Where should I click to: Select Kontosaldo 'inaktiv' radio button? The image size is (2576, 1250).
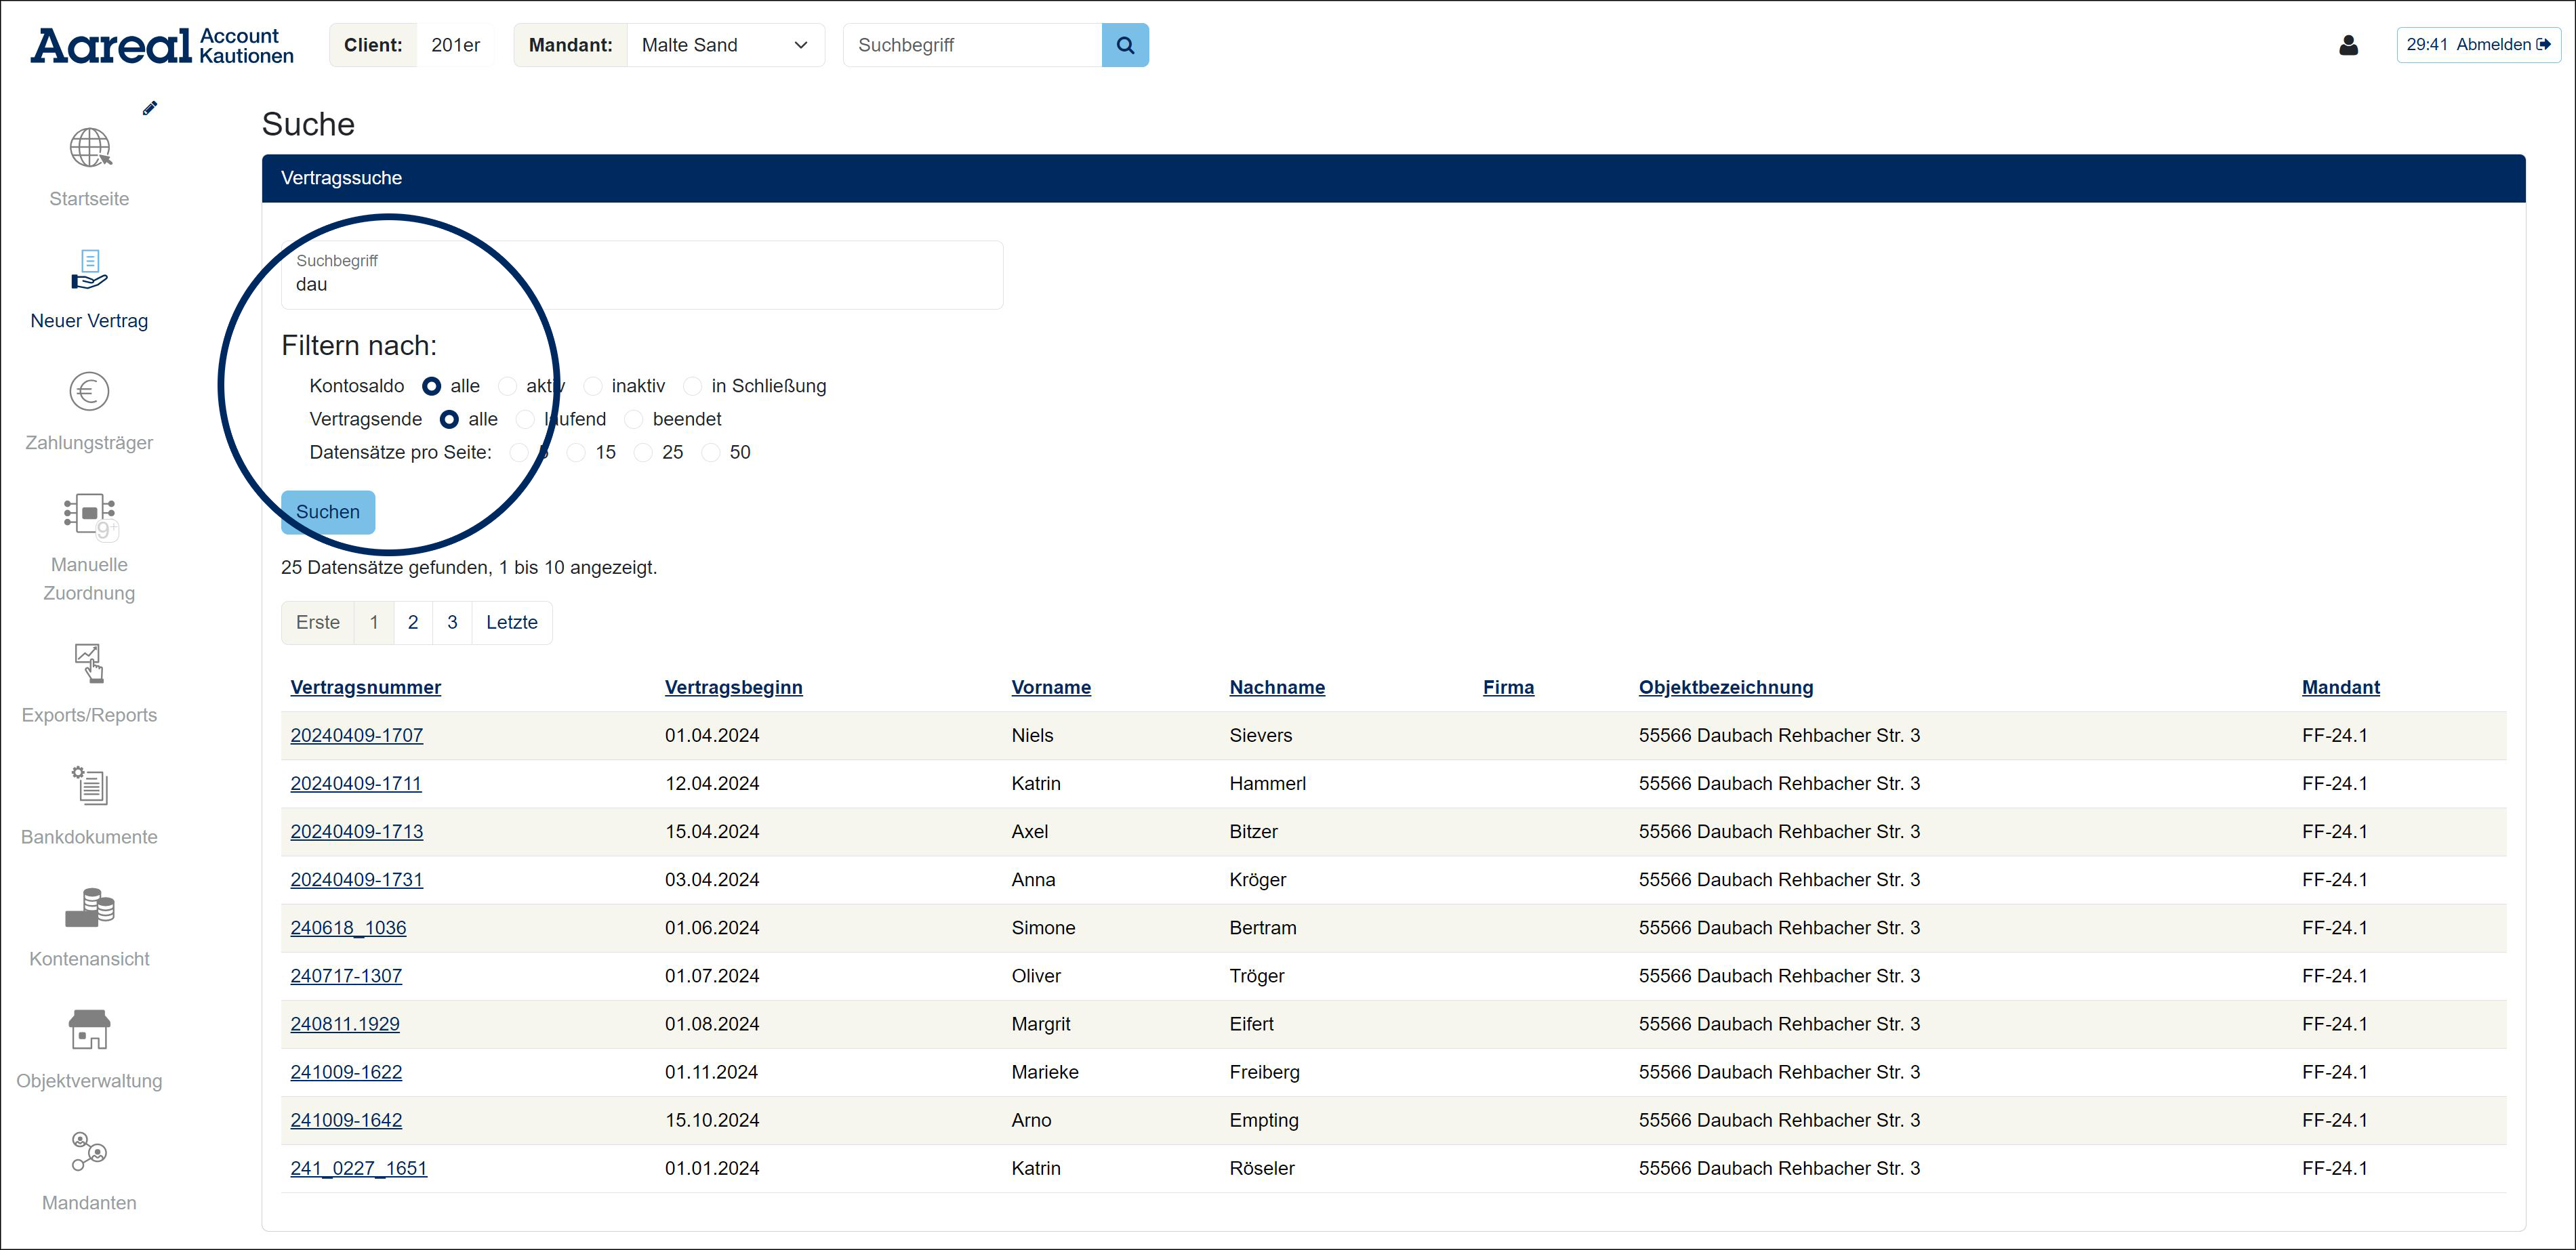coord(594,386)
